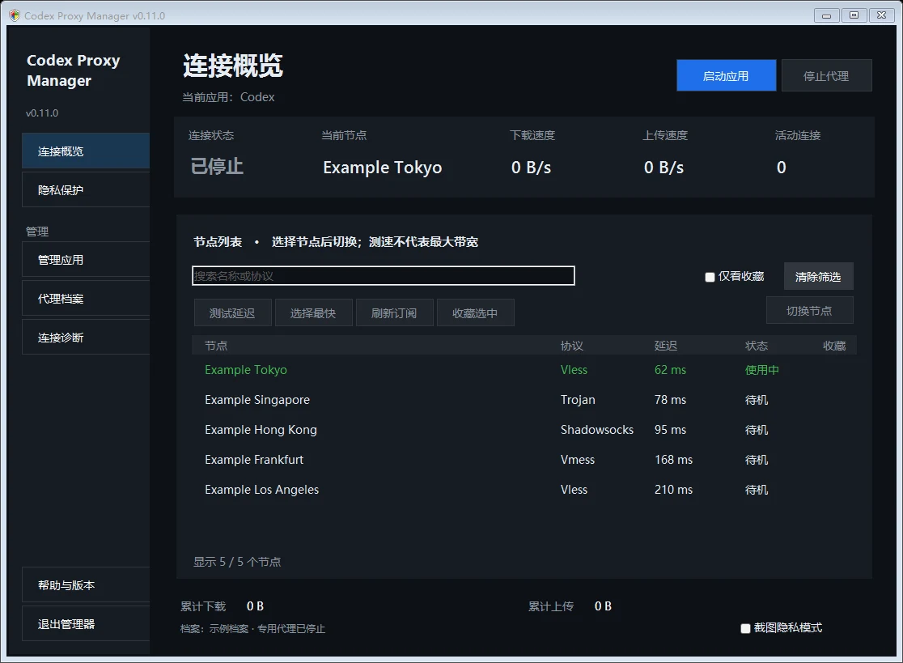Click the 清除筛选 button
This screenshot has height=663, width=903.
(818, 277)
